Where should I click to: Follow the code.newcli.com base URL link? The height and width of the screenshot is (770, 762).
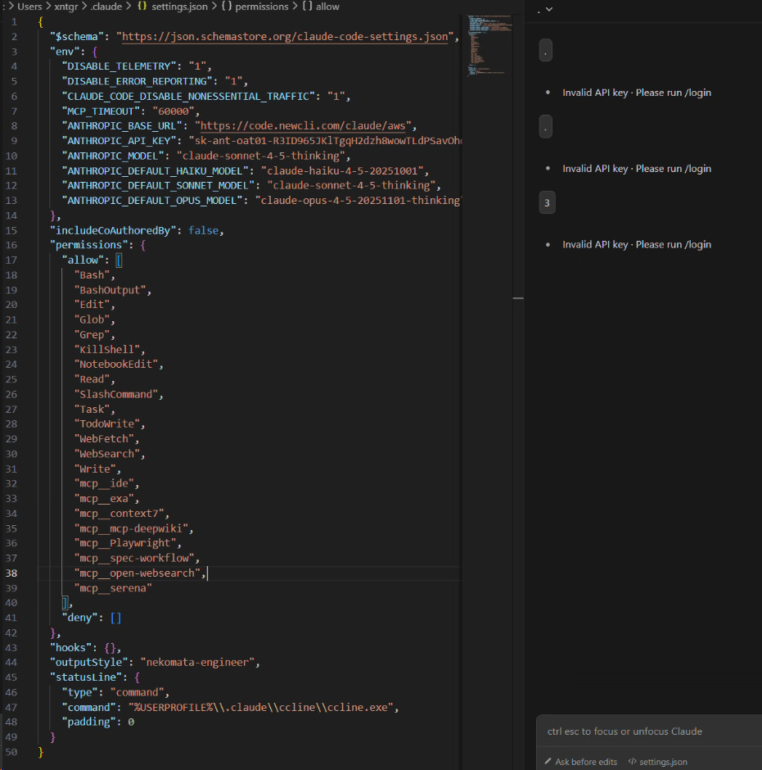click(303, 126)
